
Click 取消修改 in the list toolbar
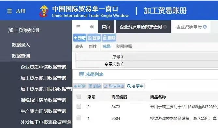click(x=114, y=86)
